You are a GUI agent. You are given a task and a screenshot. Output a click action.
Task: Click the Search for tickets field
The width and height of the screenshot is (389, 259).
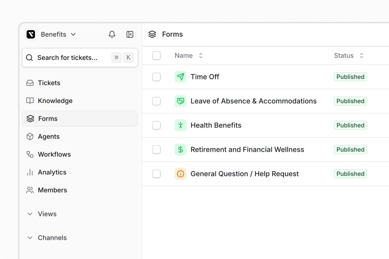pyautogui.click(x=80, y=58)
